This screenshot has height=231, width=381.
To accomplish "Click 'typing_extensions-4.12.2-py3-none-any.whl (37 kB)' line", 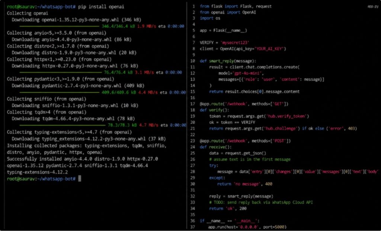I will coord(89,139).
